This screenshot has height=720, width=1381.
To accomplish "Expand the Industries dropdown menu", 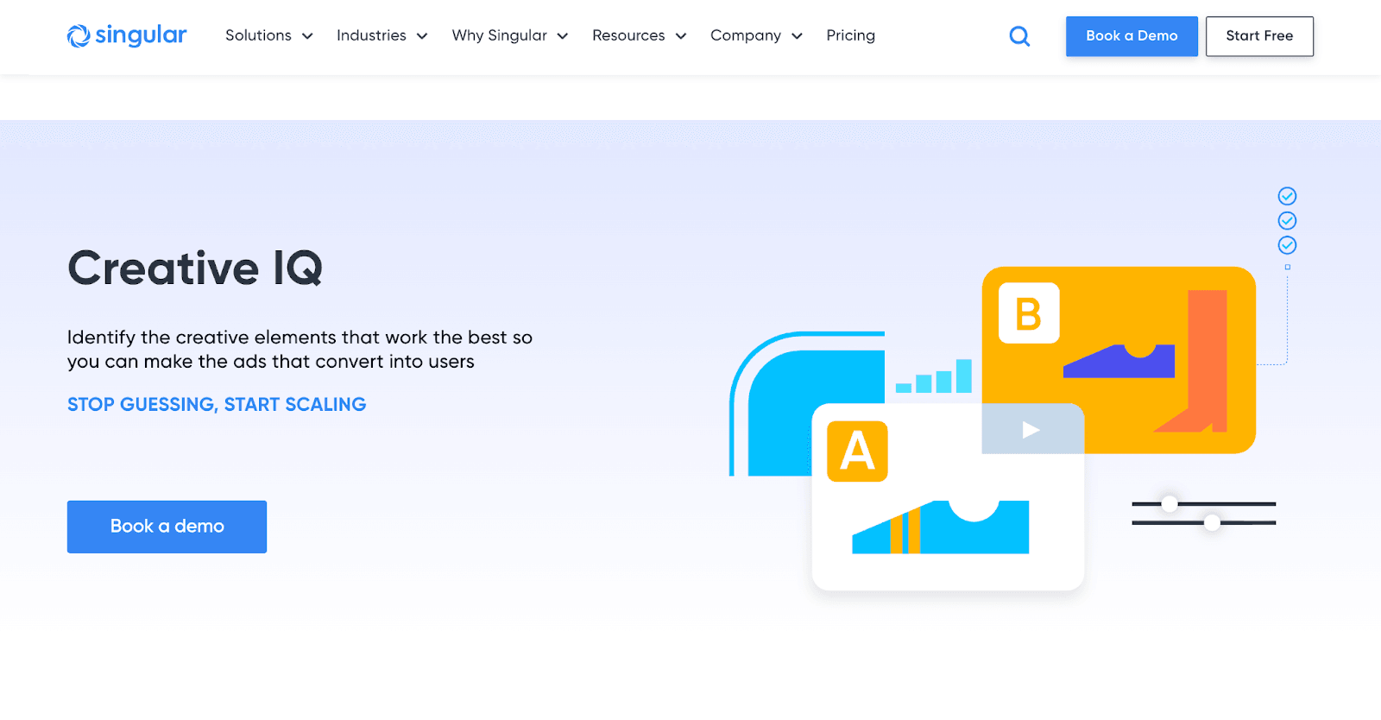I will 382,35.
